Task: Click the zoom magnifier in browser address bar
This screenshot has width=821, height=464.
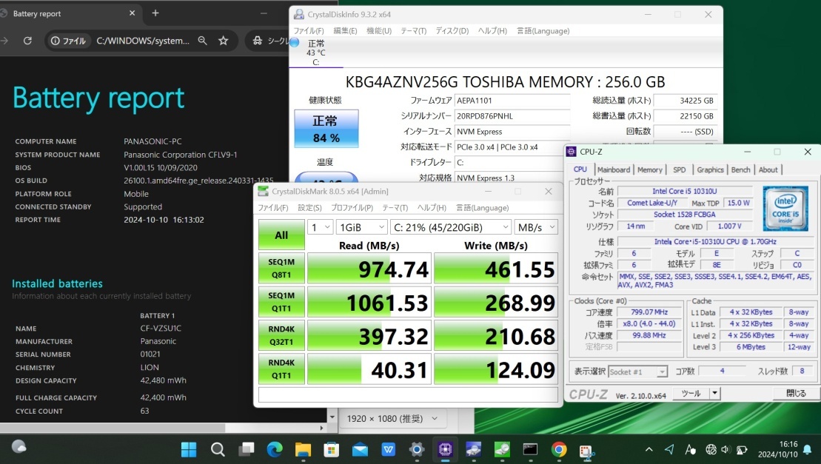Action: 202,40
